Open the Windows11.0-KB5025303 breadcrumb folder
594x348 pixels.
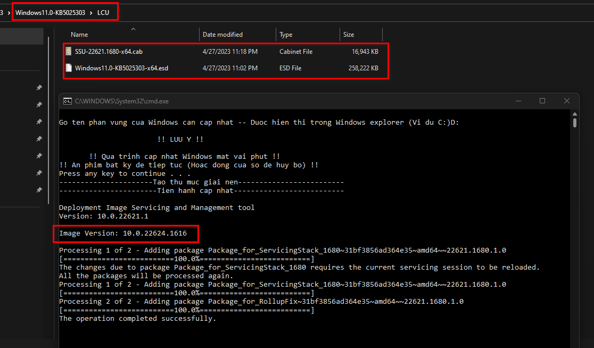pyautogui.click(x=51, y=12)
